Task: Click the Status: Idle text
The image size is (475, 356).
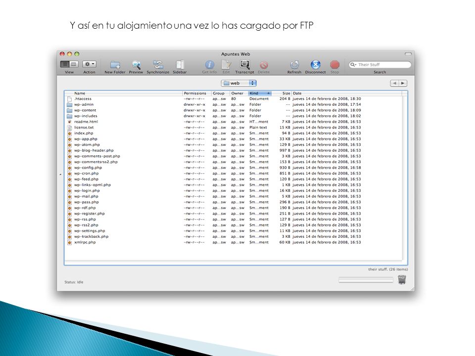Action: [74, 282]
